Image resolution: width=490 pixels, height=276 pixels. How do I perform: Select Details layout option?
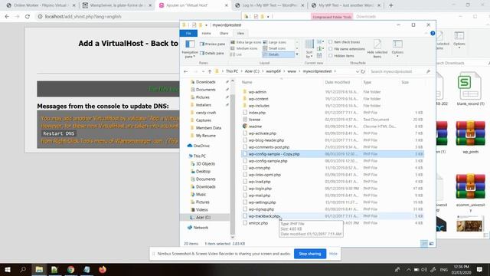click(278, 54)
